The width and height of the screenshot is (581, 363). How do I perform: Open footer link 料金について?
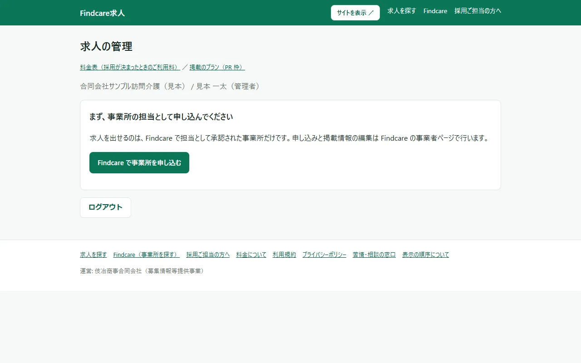tap(251, 255)
